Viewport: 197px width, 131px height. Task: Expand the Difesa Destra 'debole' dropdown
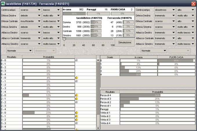[x=30, y=16]
